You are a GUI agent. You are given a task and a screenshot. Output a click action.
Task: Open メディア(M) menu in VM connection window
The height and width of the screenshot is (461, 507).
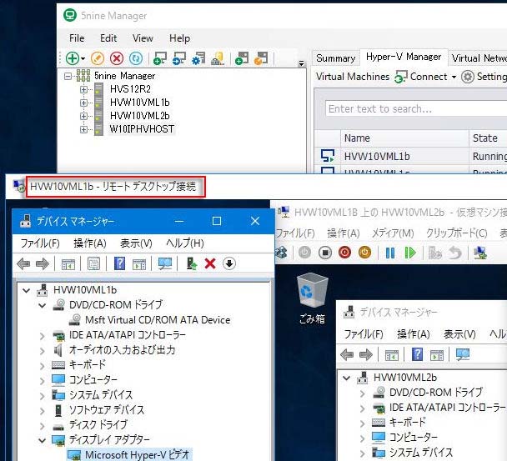click(x=393, y=233)
